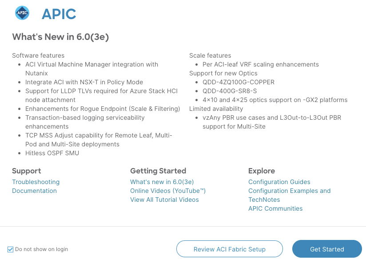Viewport: 366px width, 263px height.
Task: Visit the APIC Communities link
Action: click(x=275, y=208)
